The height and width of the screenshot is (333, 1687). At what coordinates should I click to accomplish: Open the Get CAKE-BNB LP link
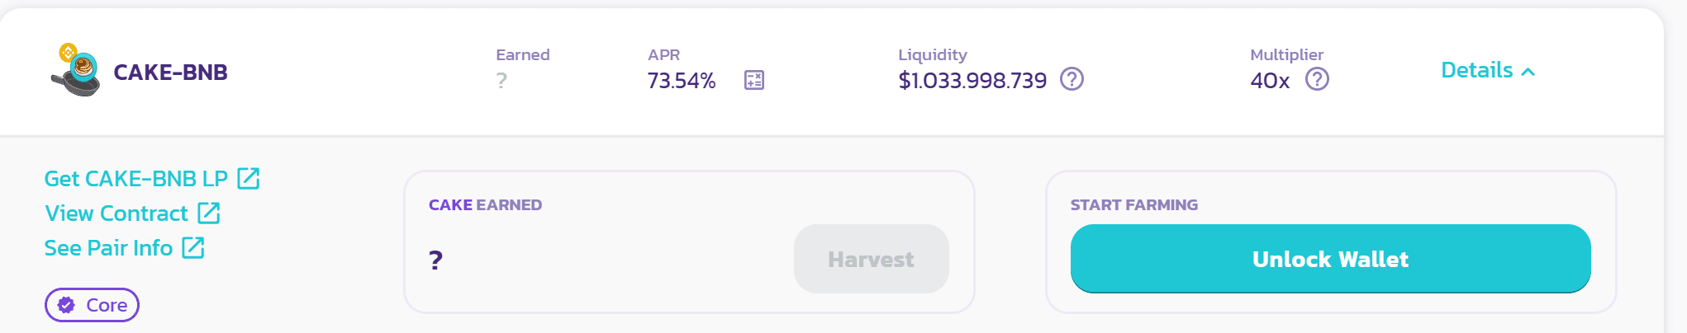[135, 179]
